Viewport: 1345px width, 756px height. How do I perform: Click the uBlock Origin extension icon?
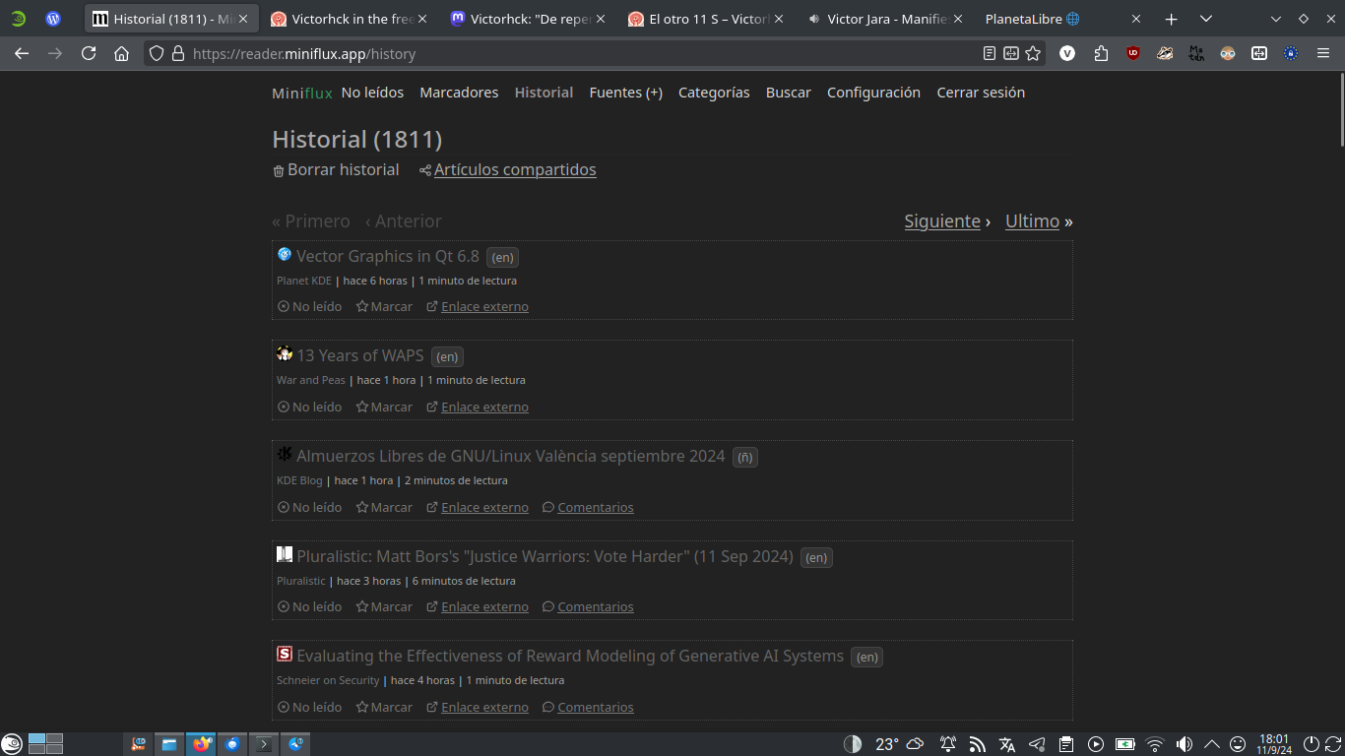(1133, 54)
